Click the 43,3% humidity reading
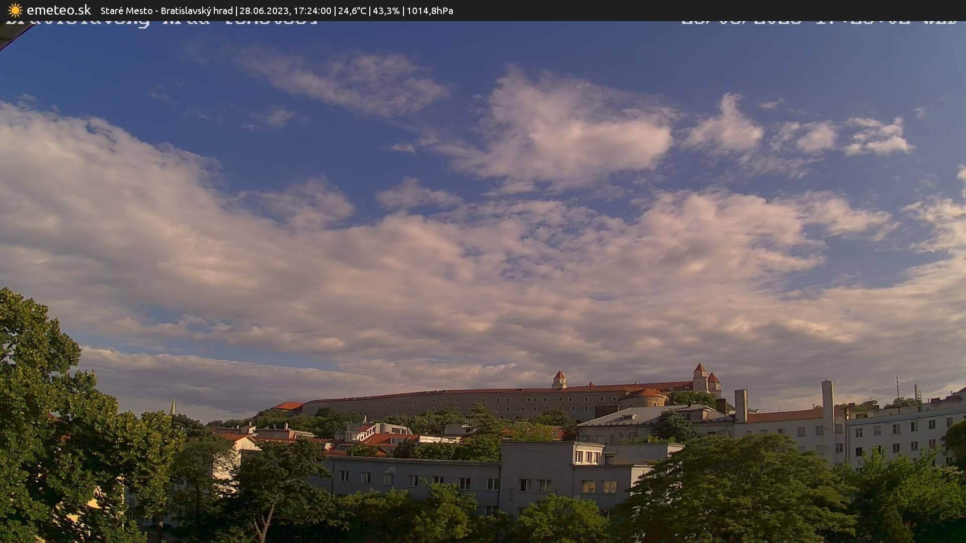The image size is (966, 543). [386, 11]
